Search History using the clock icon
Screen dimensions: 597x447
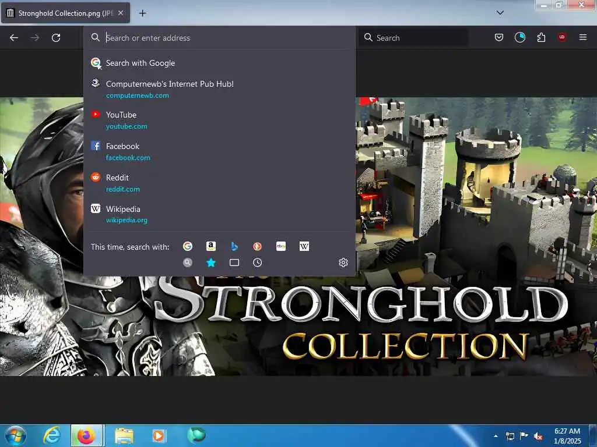[x=257, y=262]
